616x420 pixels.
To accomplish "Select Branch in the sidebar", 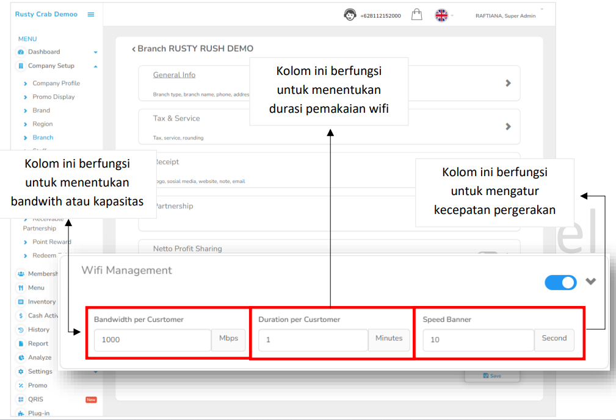I will (43, 138).
